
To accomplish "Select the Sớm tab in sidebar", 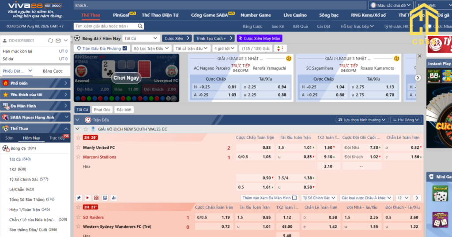I will click(9, 138).
